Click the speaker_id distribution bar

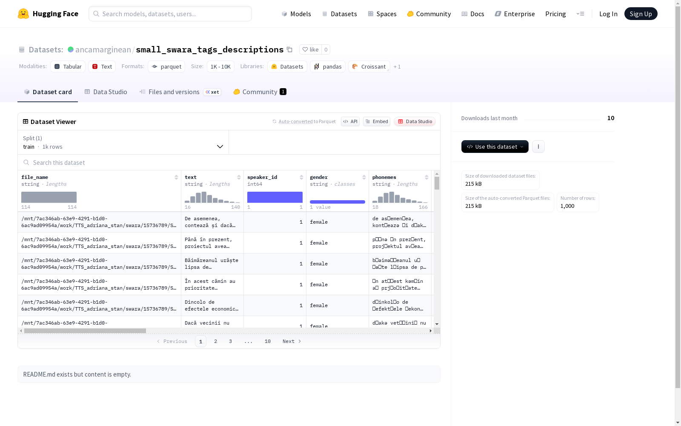click(x=275, y=197)
